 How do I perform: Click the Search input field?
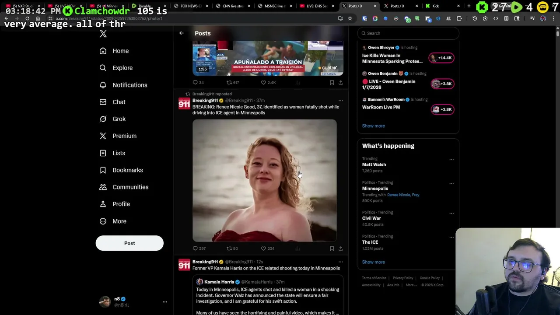click(408, 33)
